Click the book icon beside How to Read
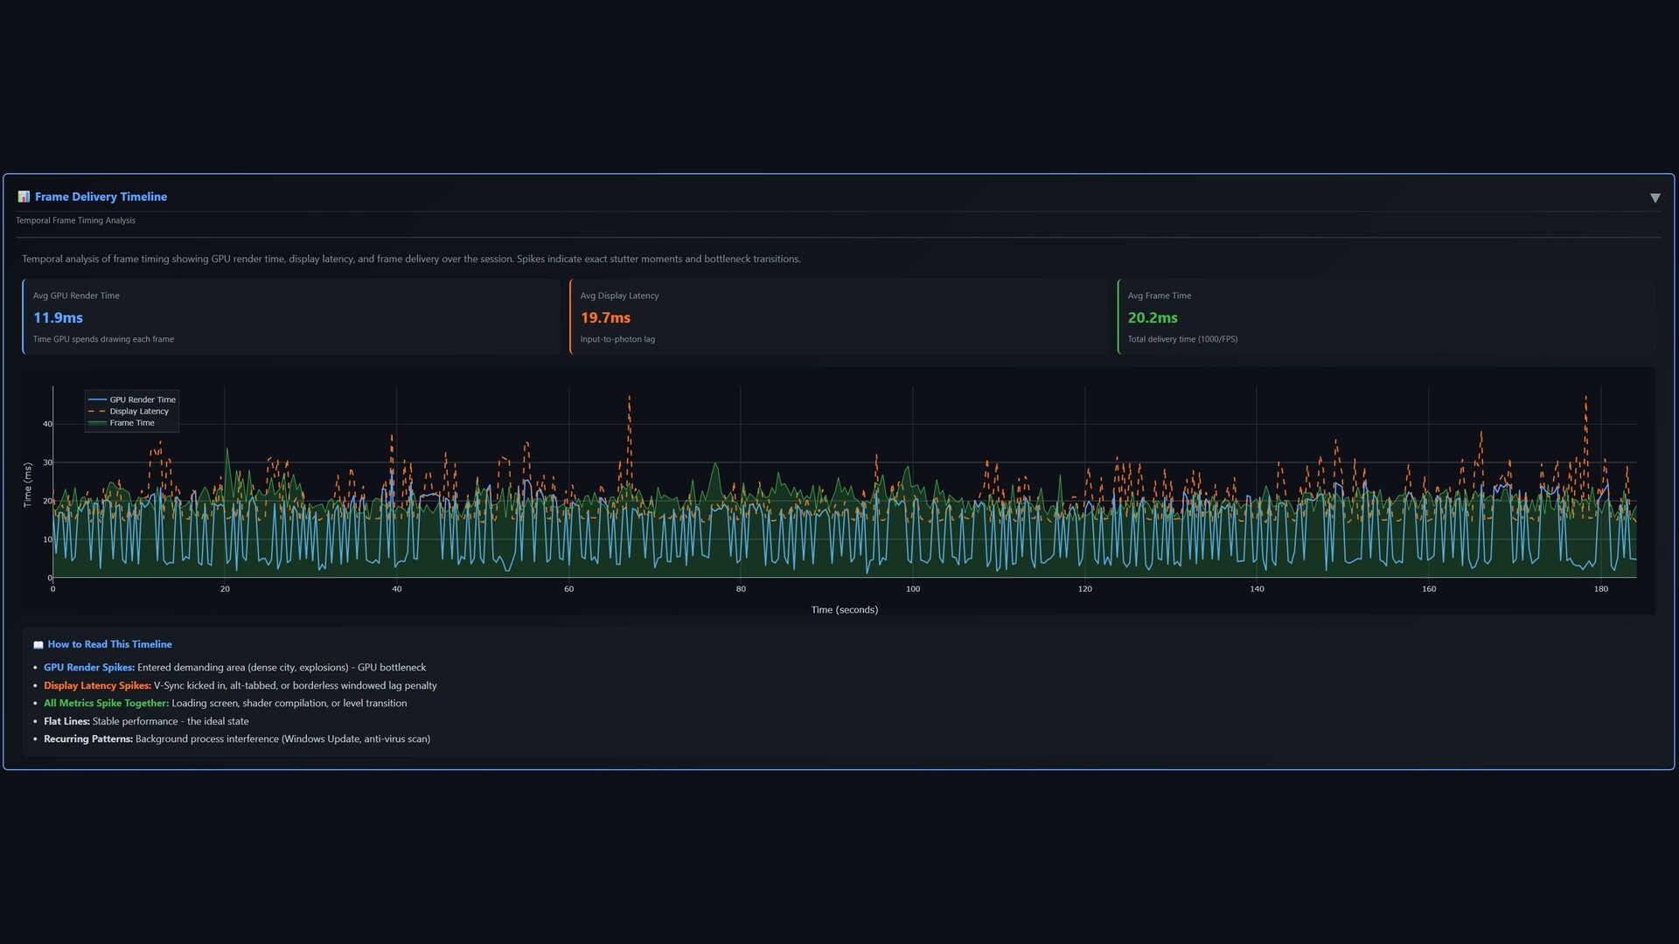This screenshot has width=1679, height=944. coord(38,645)
